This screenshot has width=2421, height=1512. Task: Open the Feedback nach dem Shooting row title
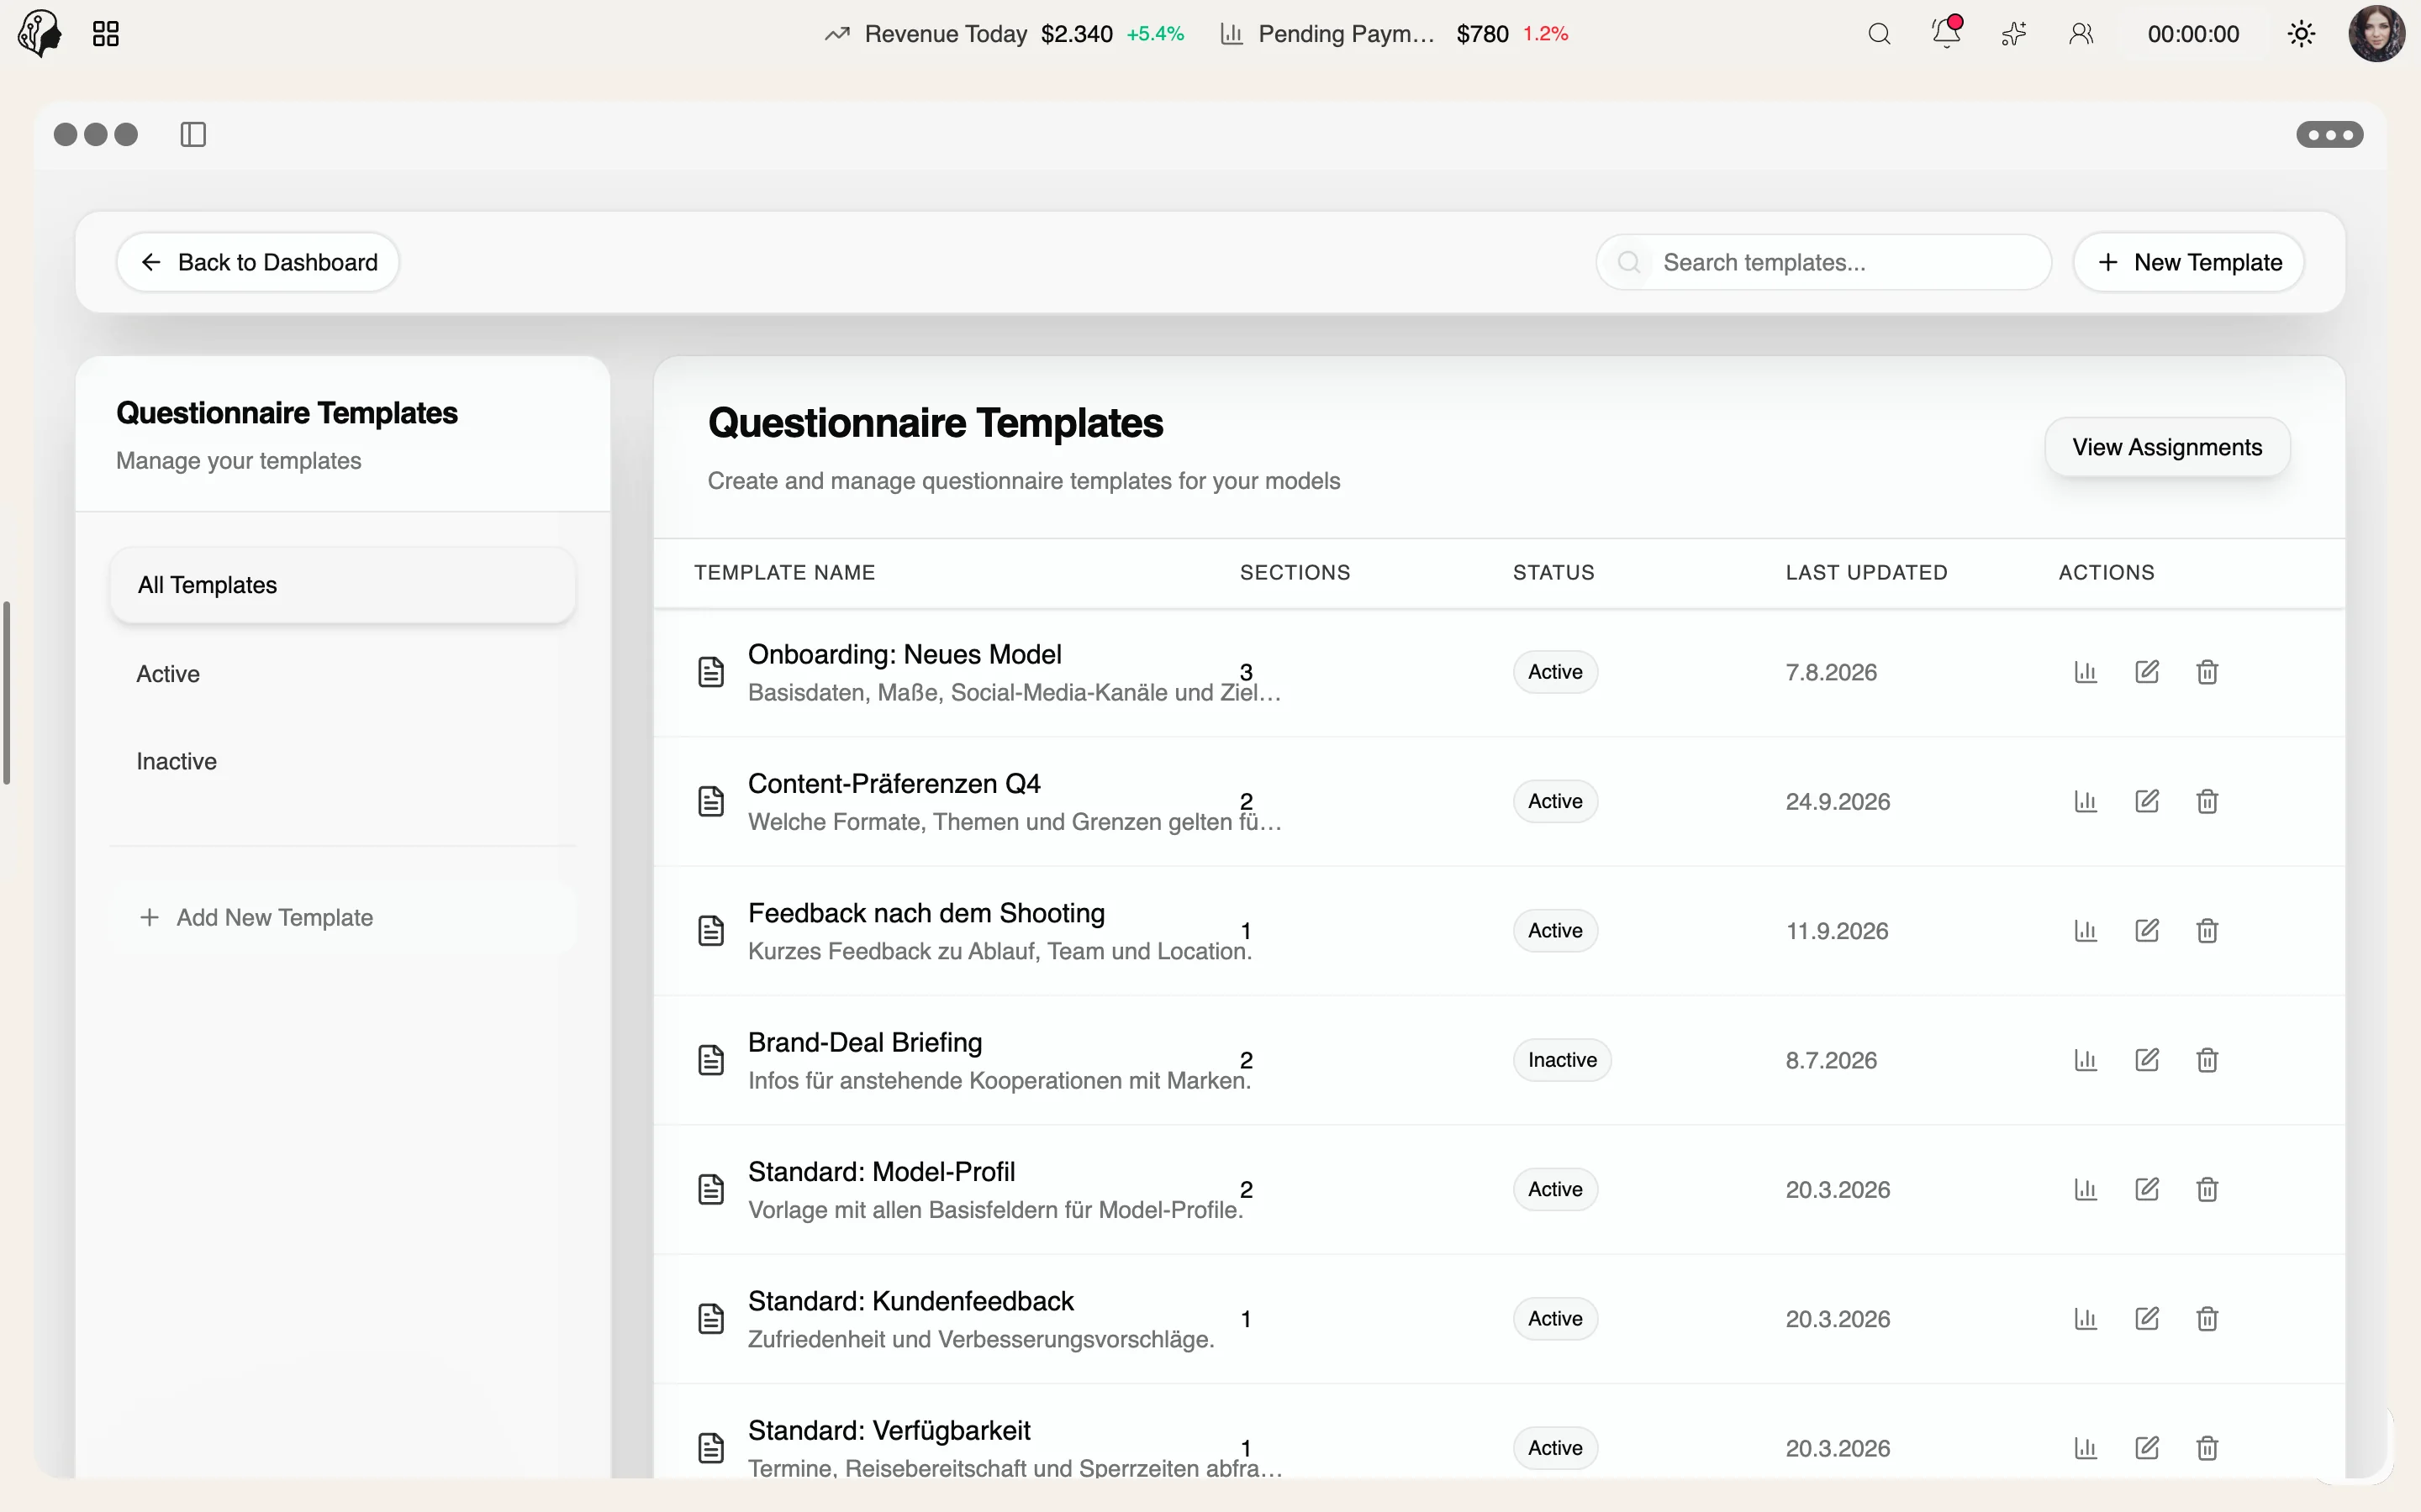coord(926,913)
